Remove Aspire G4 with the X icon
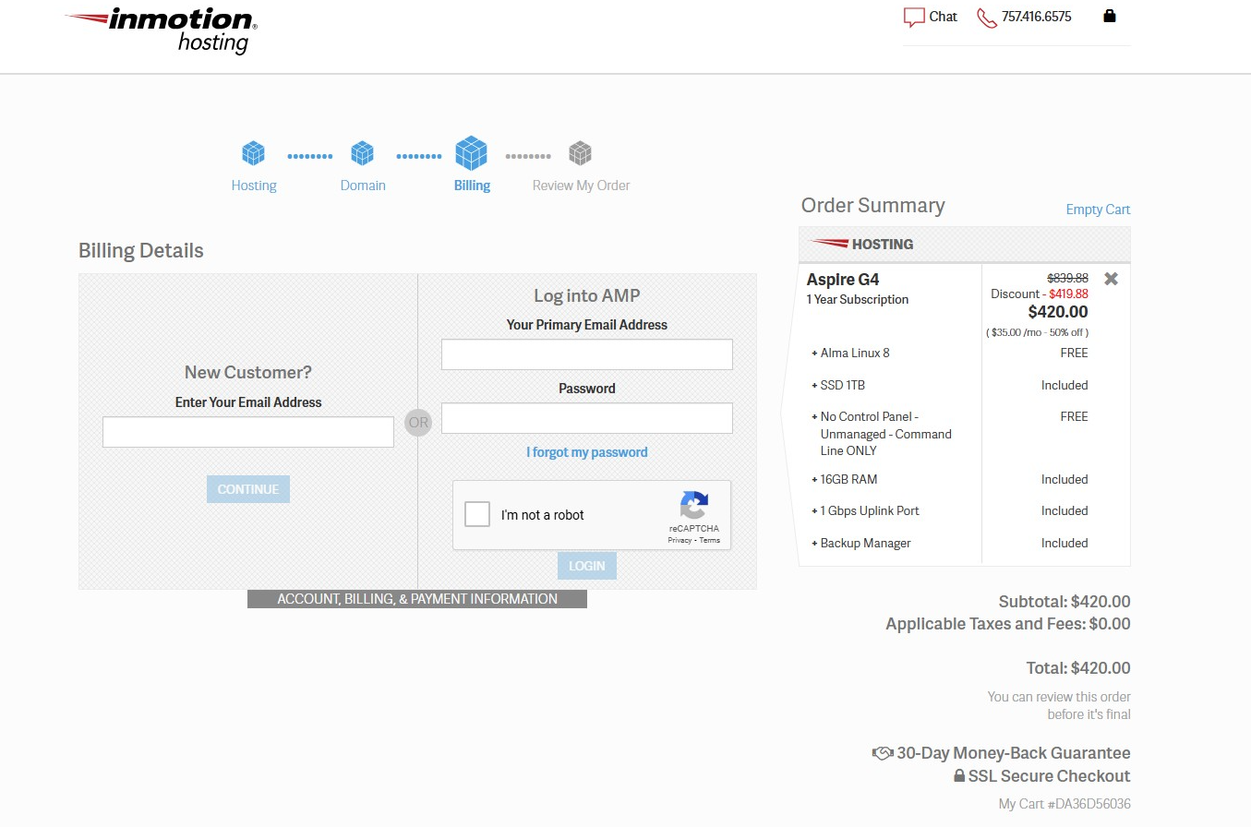Screen dimensions: 1251x827 [x=1111, y=279]
